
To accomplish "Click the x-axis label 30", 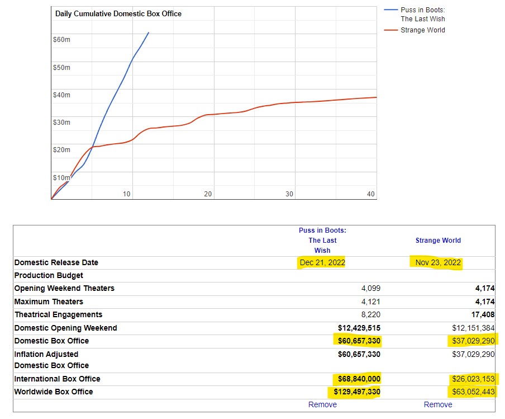I will tap(289, 194).
